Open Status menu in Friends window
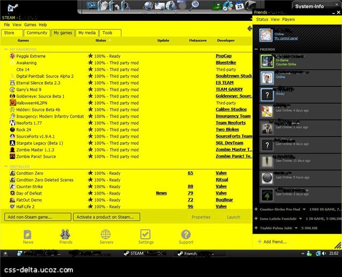 [x=262, y=19]
